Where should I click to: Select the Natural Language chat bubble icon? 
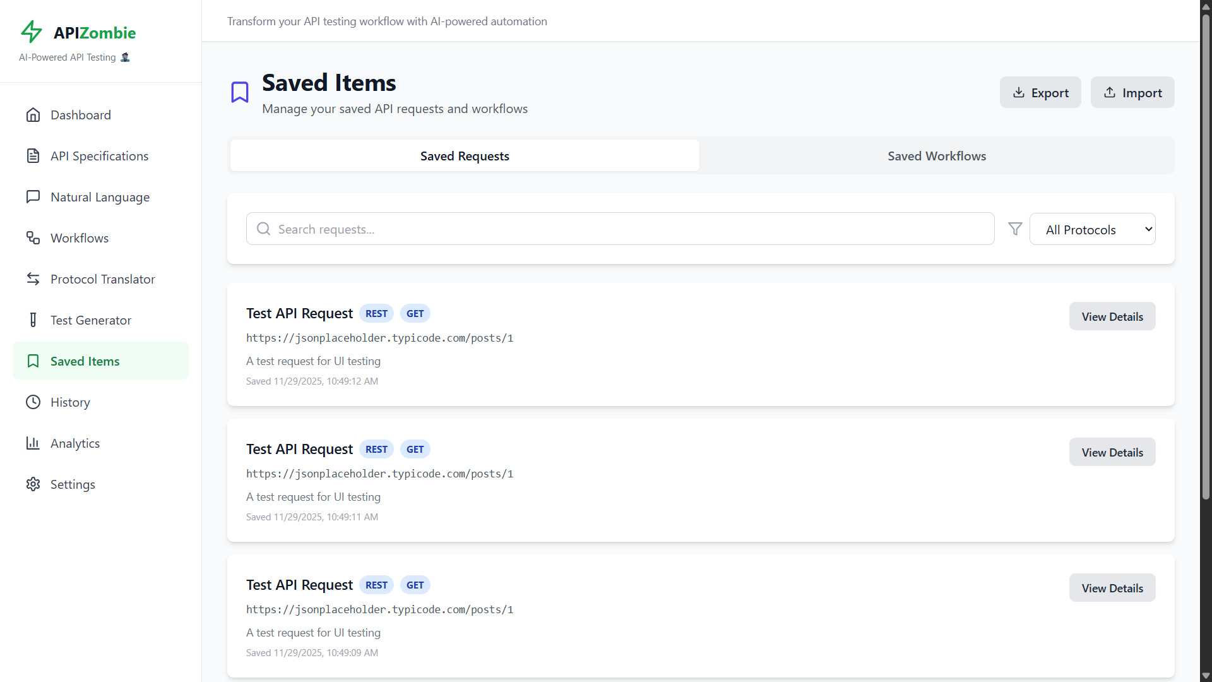pos(33,197)
